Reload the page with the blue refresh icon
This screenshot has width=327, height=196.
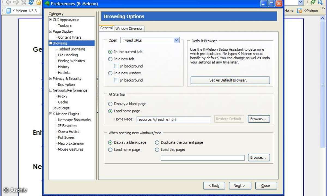click(31, 2)
